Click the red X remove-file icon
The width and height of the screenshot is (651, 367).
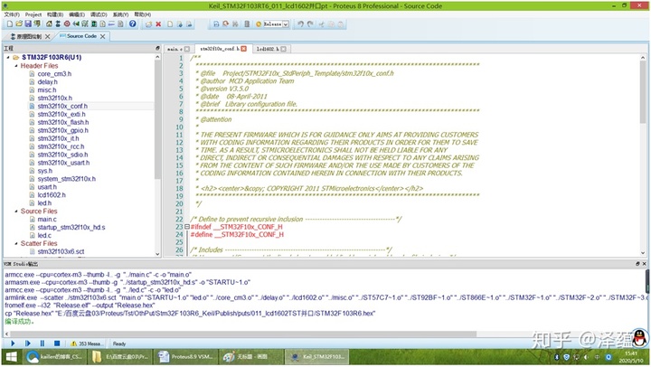coord(158,24)
